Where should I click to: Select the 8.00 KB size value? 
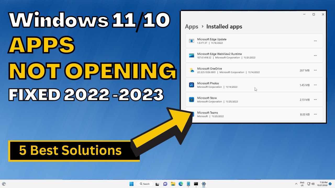305,114
